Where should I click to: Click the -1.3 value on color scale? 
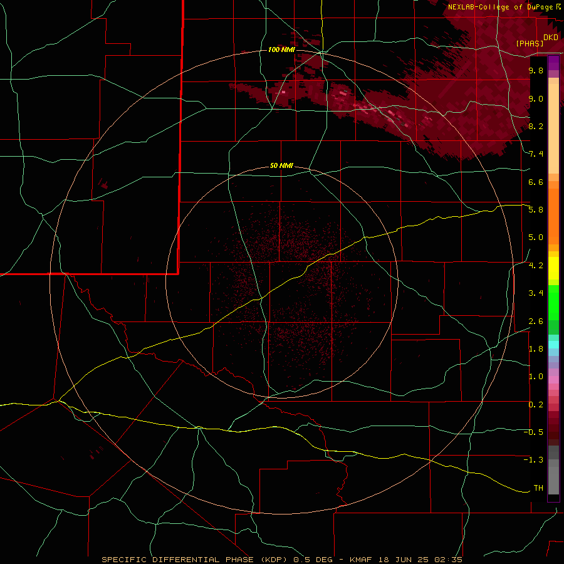click(533, 461)
